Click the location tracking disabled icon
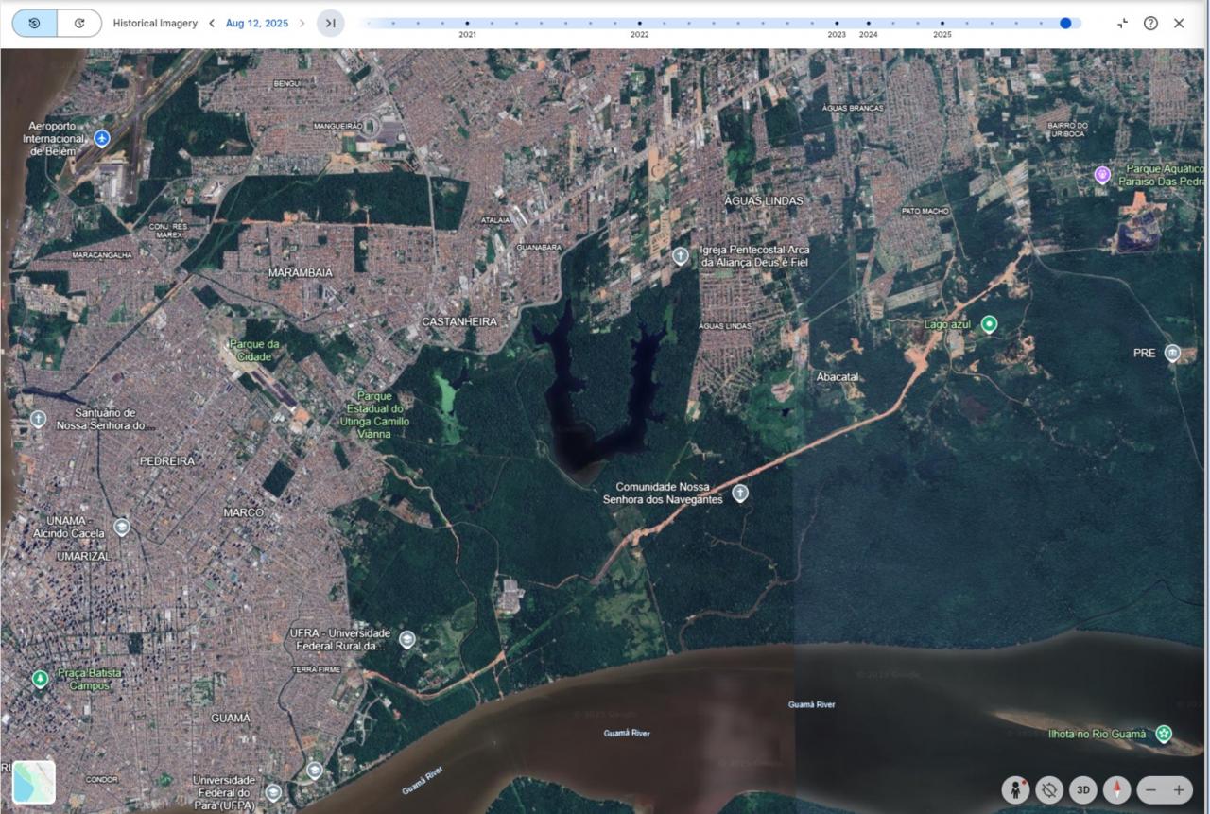The image size is (1210, 814). (1049, 789)
